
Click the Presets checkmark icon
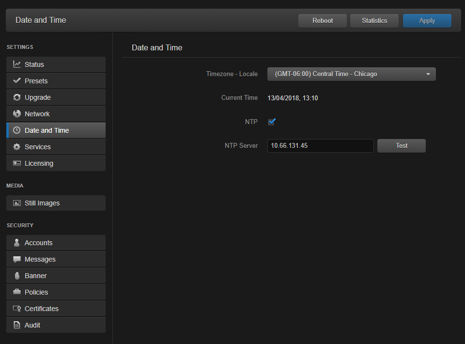[x=17, y=81]
